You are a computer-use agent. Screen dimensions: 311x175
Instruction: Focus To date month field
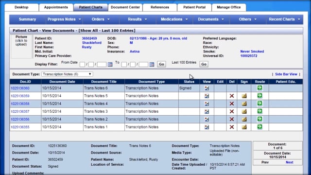(124, 64)
